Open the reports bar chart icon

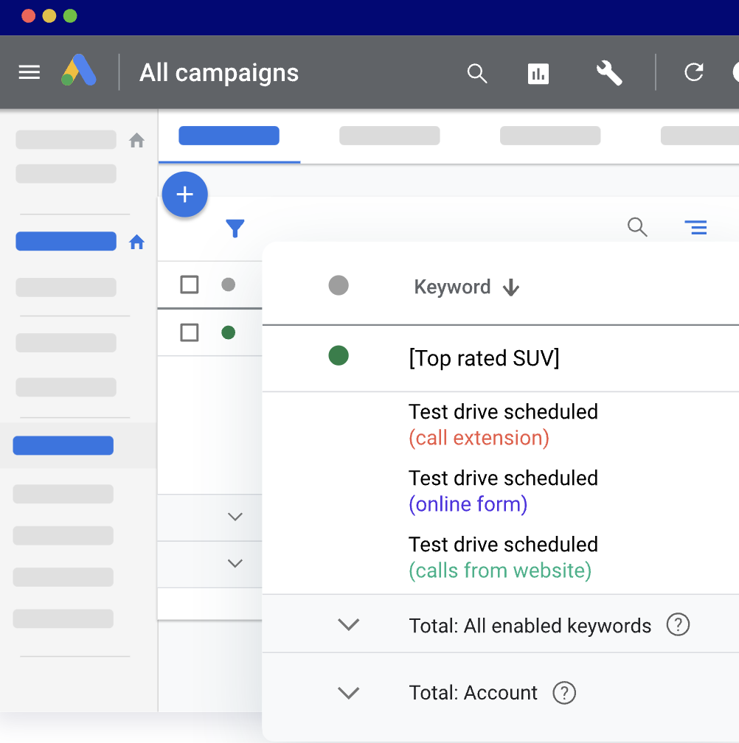click(x=538, y=74)
